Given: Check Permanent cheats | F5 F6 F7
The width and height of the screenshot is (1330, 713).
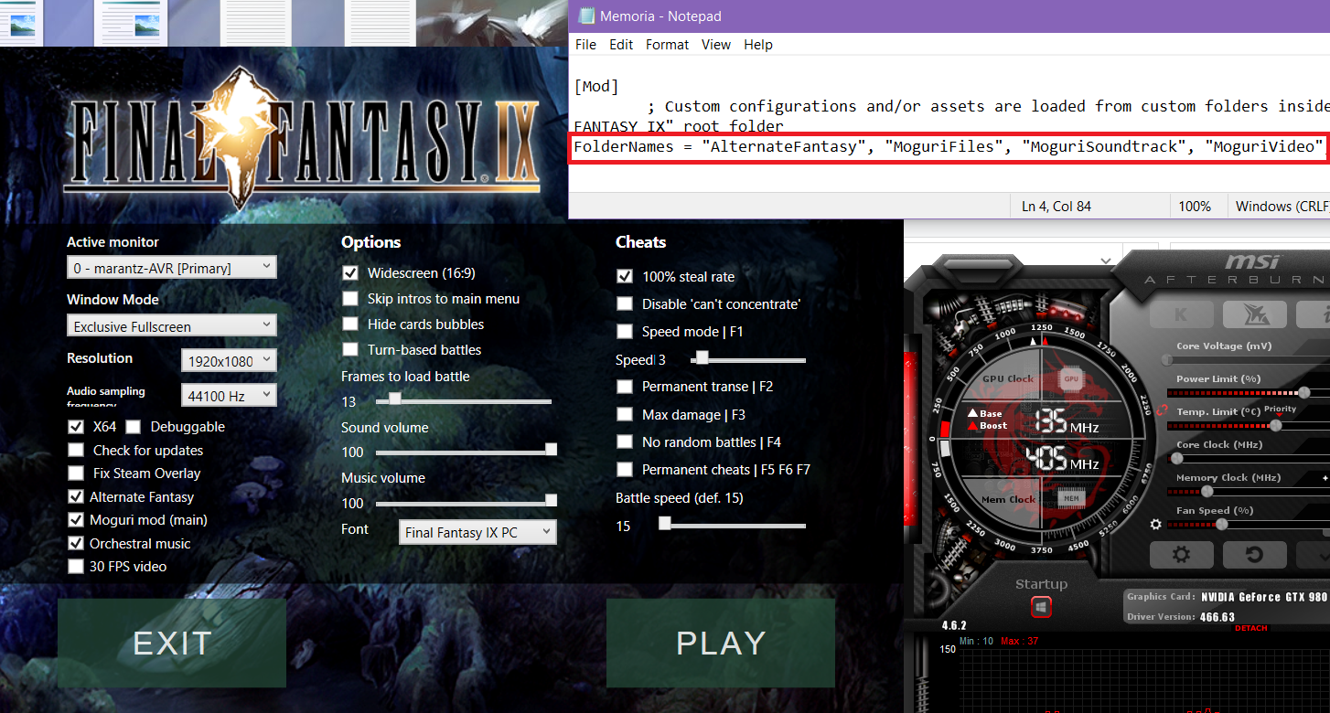Looking at the screenshot, I should (624, 470).
